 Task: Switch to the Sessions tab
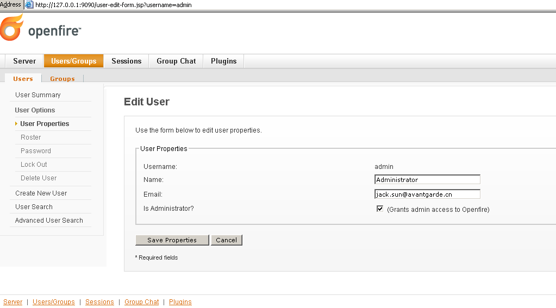point(127,61)
